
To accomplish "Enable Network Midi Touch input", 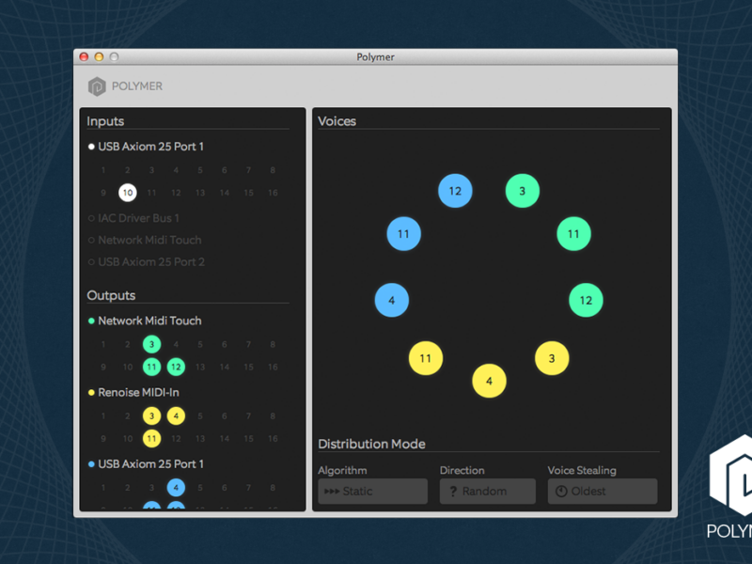I will point(145,240).
